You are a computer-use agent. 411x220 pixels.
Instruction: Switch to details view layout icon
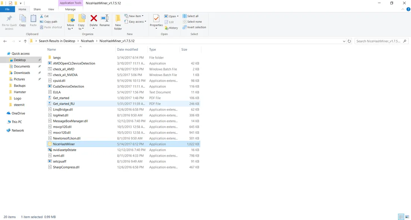point(401,217)
